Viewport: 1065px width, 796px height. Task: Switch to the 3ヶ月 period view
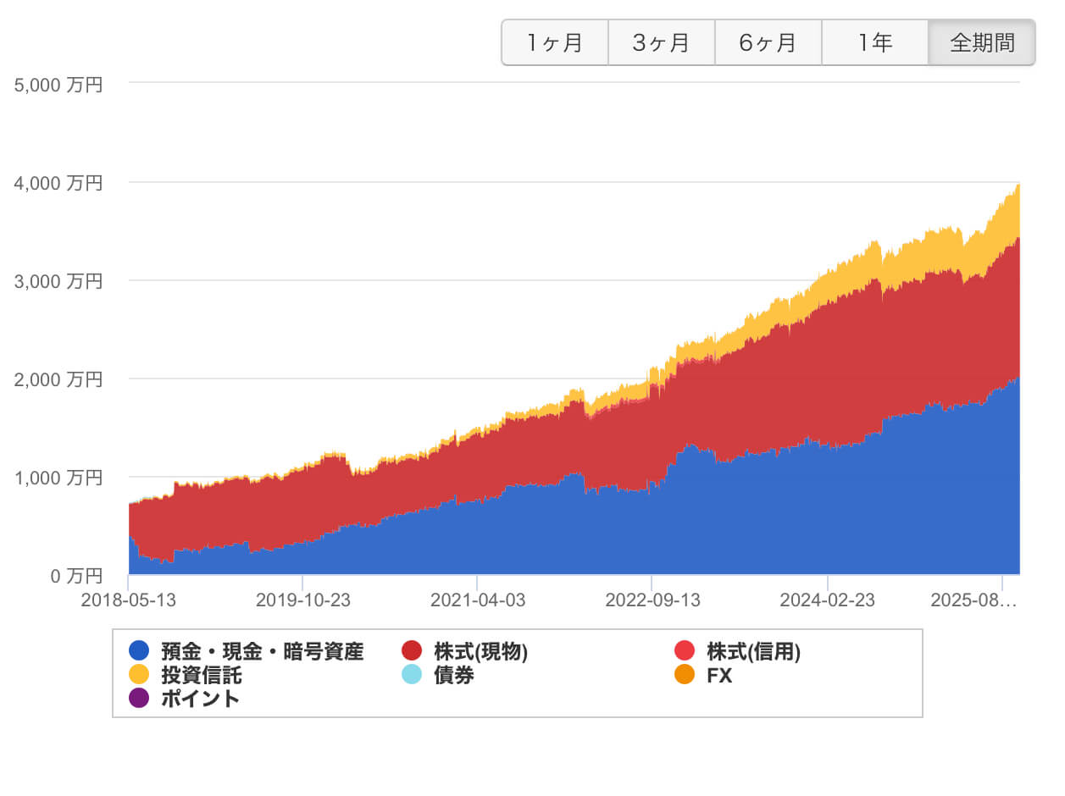point(662,42)
